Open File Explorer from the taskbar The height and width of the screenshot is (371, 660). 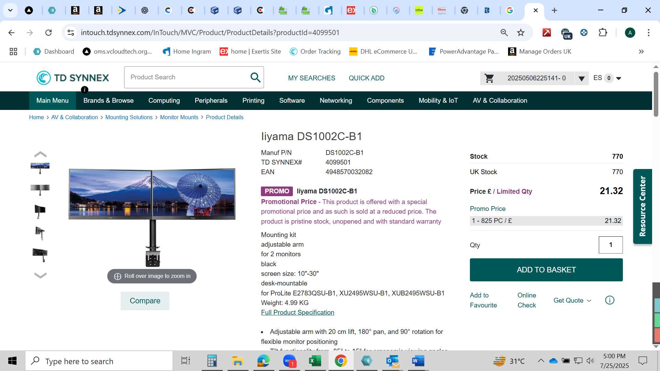click(x=238, y=361)
